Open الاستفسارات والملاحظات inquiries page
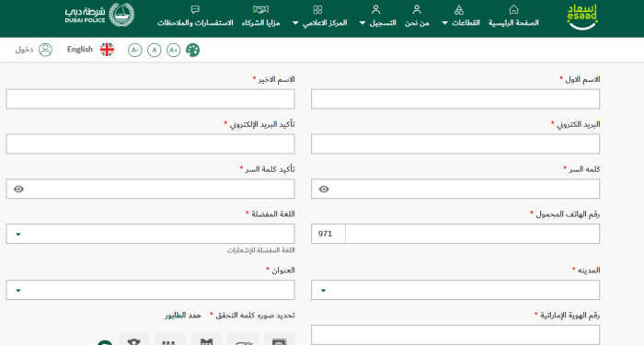Image resolution: width=644 pixels, height=345 pixels. click(195, 16)
